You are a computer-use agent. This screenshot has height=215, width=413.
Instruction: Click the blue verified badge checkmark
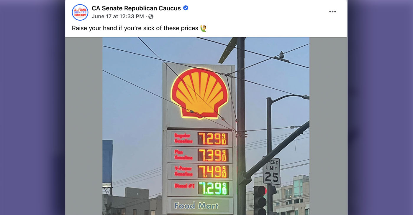[186, 8]
